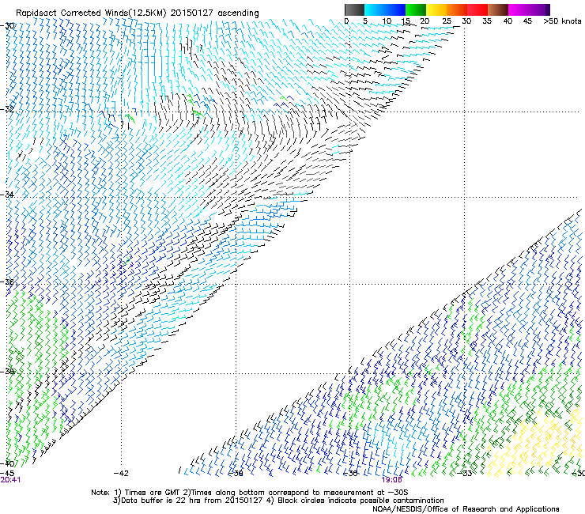The image size is (585, 514).
Task: Click the '-32' latitude axis label
Action: (x=7, y=109)
